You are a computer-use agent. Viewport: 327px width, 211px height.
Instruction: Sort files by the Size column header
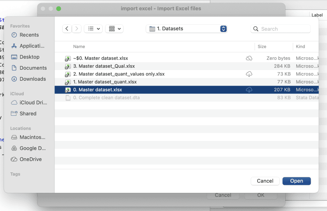(262, 46)
